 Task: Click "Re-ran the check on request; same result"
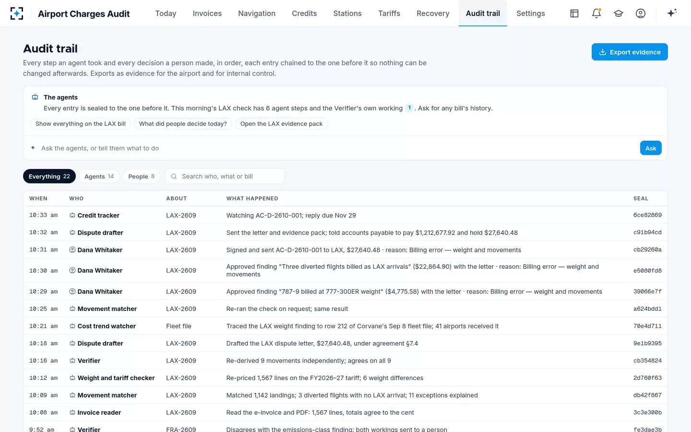(x=287, y=309)
